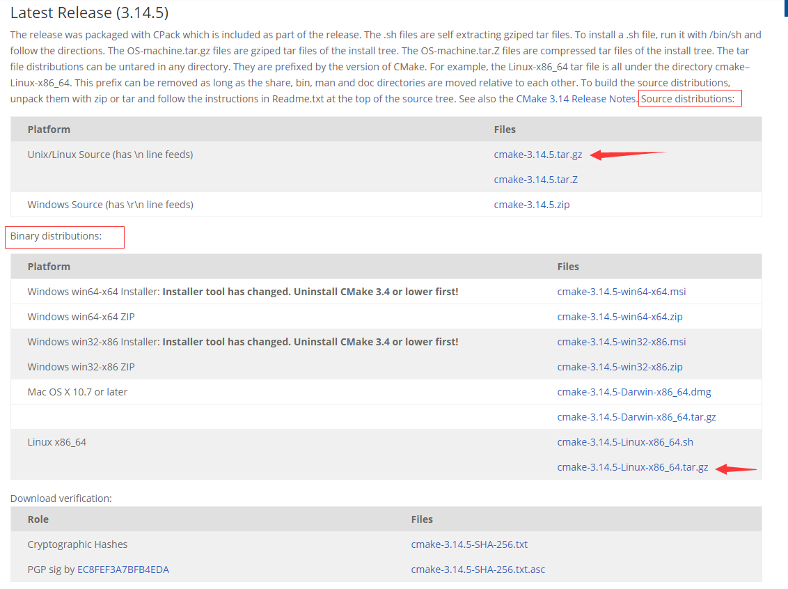Viewport: 788px width, 589px height.
Task: Click Files header in verification table
Action: pyautogui.click(x=422, y=519)
